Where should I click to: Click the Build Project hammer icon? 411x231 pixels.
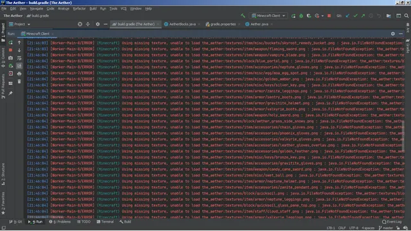243,15
